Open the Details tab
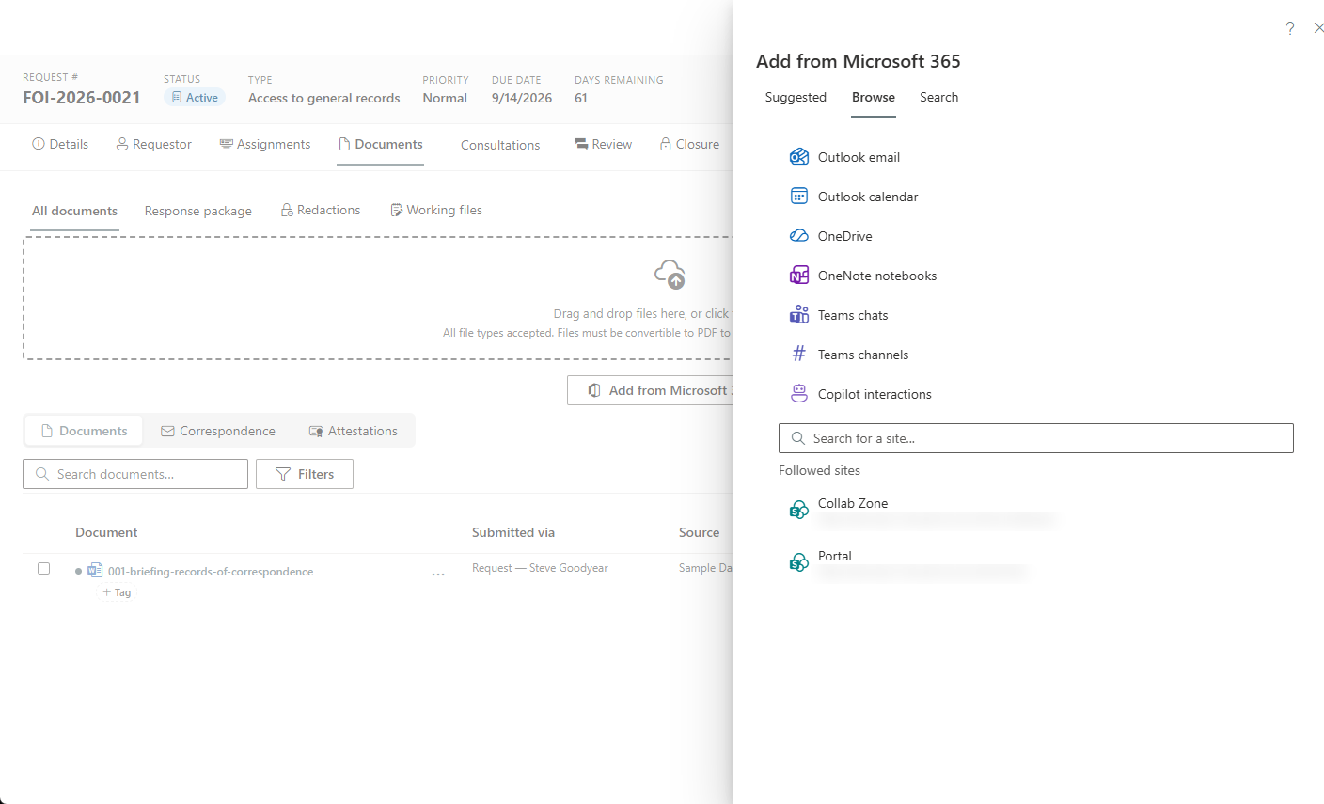The image size is (1324, 804). [x=60, y=144]
